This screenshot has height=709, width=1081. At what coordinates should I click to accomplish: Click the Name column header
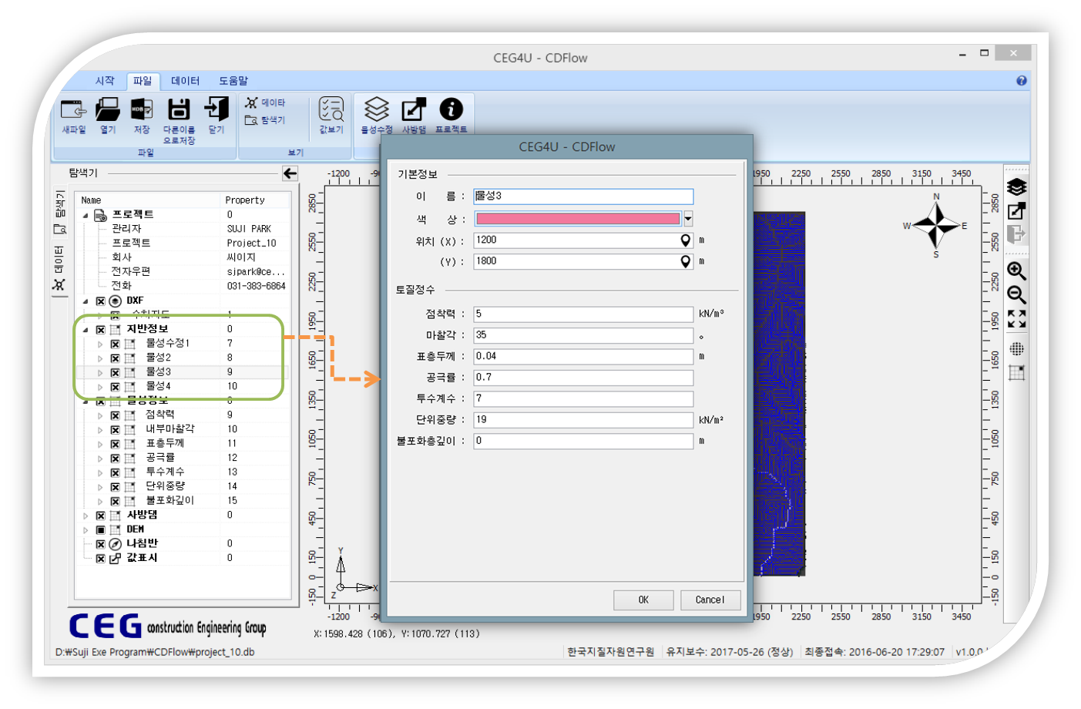tap(91, 200)
